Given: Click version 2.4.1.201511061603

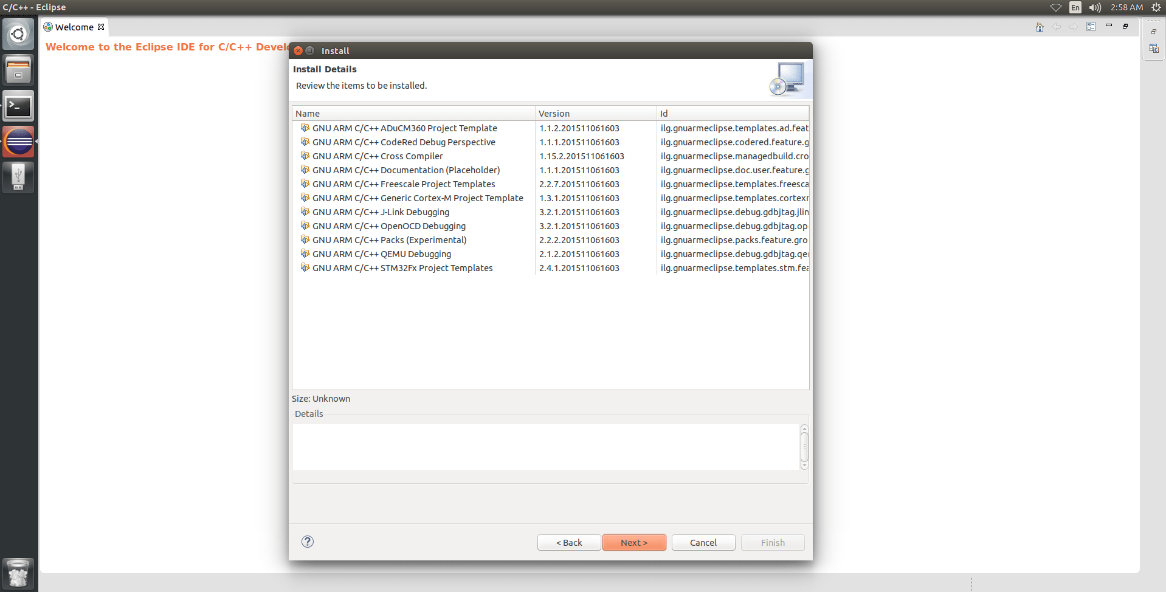Looking at the screenshot, I should [579, 268].
